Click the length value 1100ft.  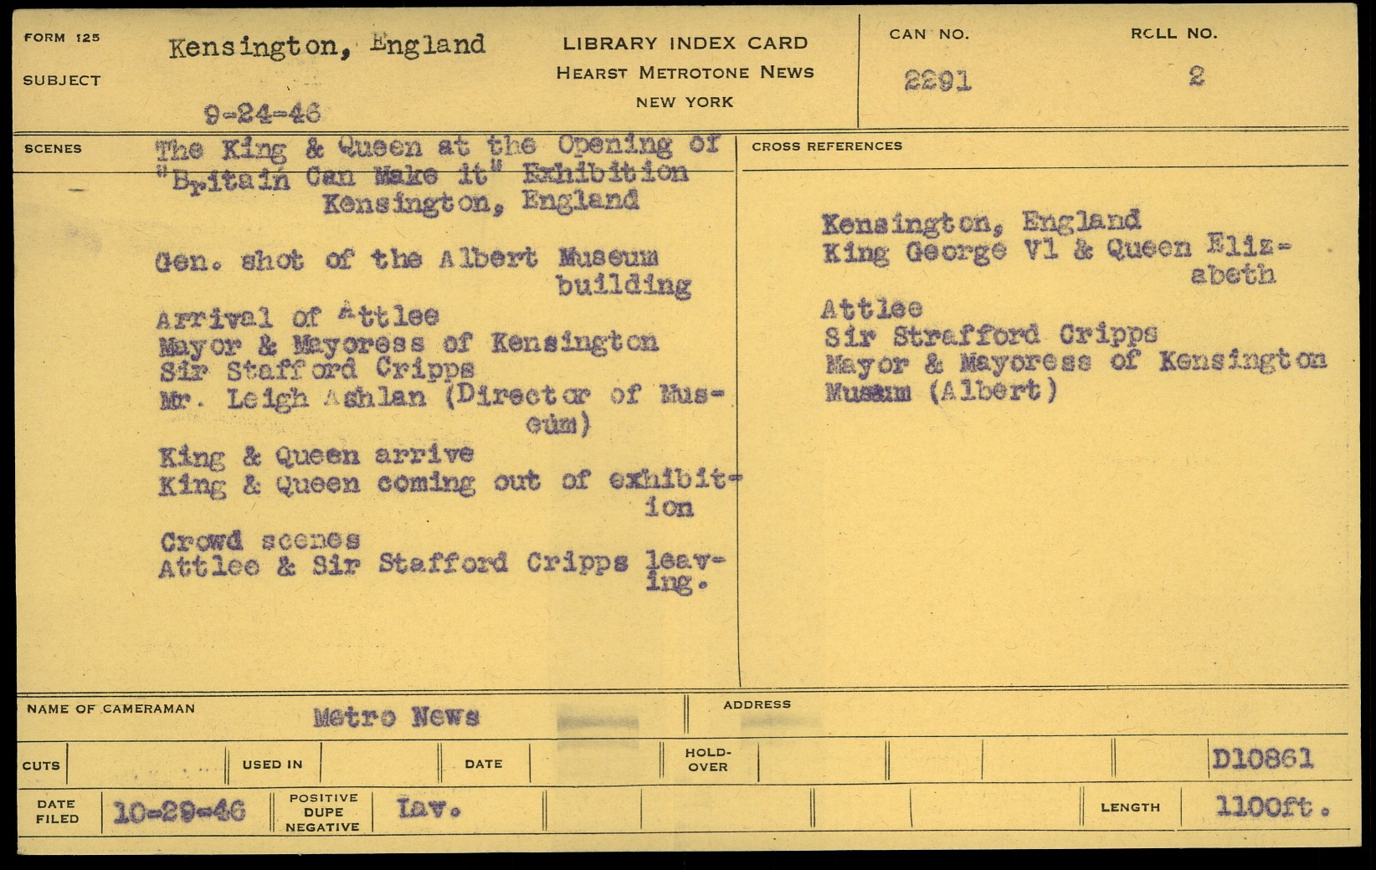point(1272,807)
